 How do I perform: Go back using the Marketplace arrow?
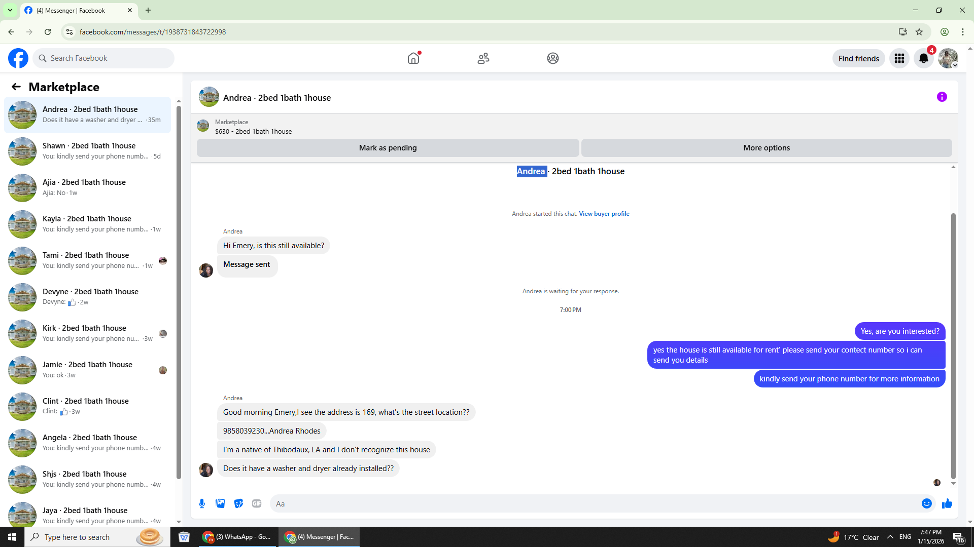pyautogui.click(x=16, y=87)
